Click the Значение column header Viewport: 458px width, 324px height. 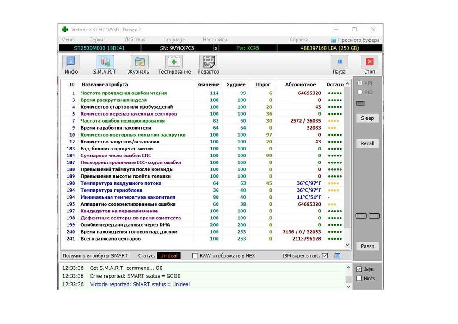(208, 84)
